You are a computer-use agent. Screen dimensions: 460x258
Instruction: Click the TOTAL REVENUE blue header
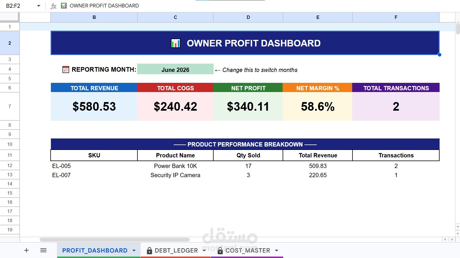(94, 88)
